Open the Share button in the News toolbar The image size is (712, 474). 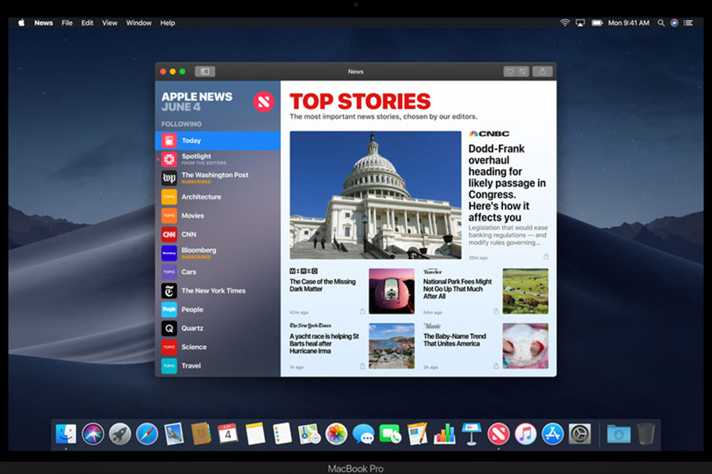[542, 71]
